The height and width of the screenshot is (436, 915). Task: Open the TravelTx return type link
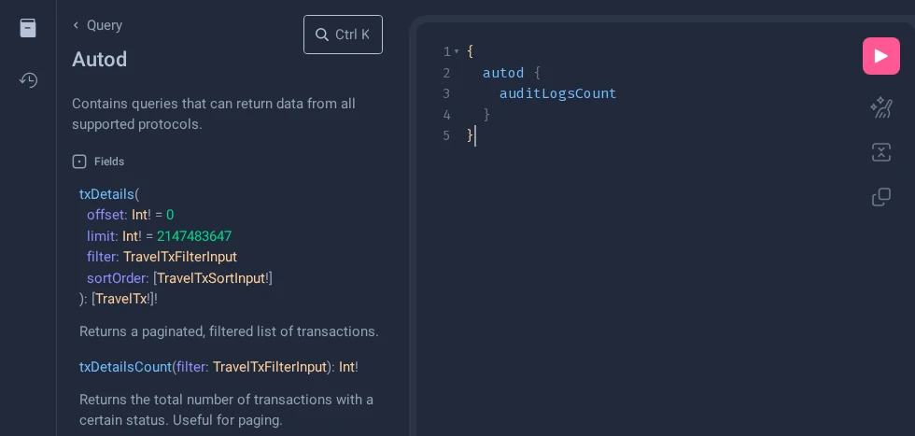tap(120, 299)
